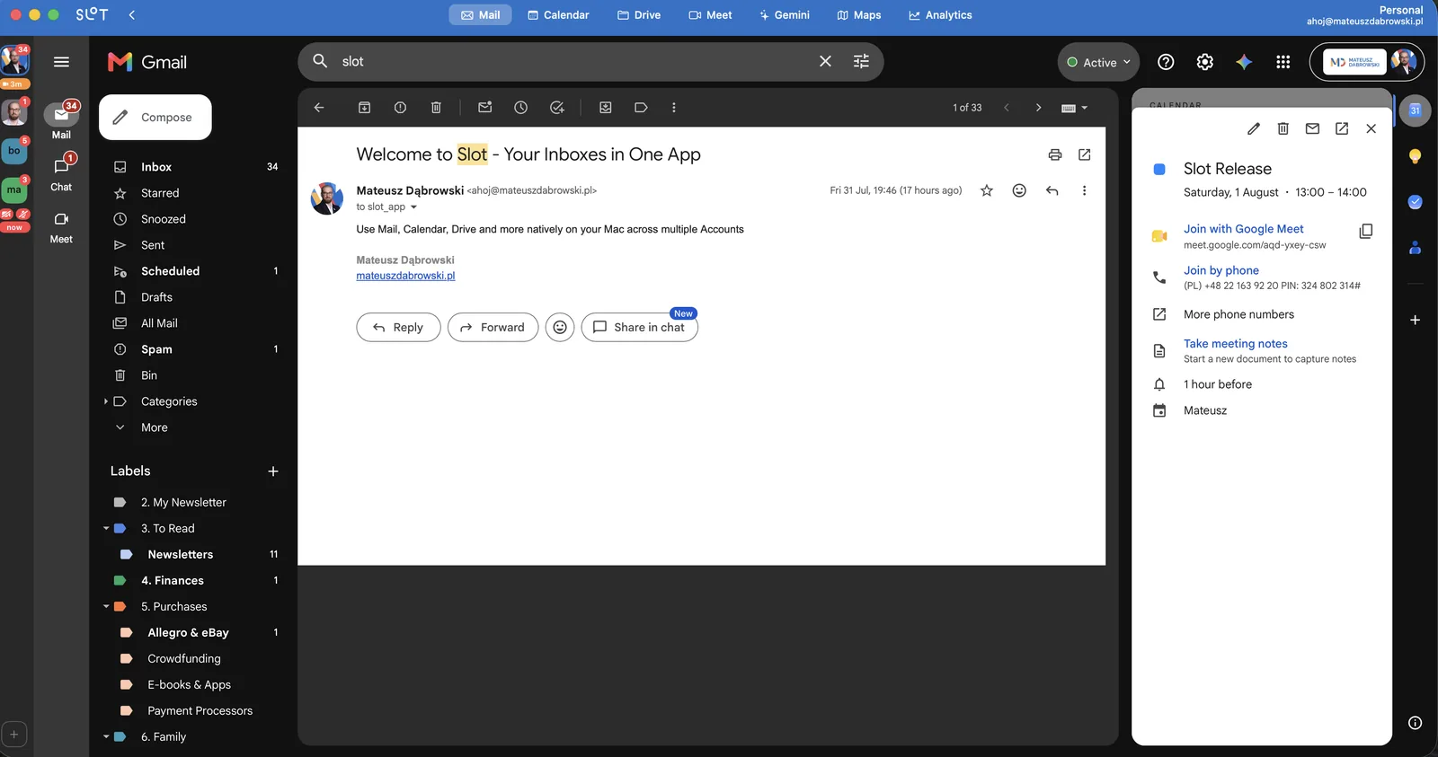1438x757 pixels.
Task: Open Gmail support help icon
Action: coord(1166,62)
